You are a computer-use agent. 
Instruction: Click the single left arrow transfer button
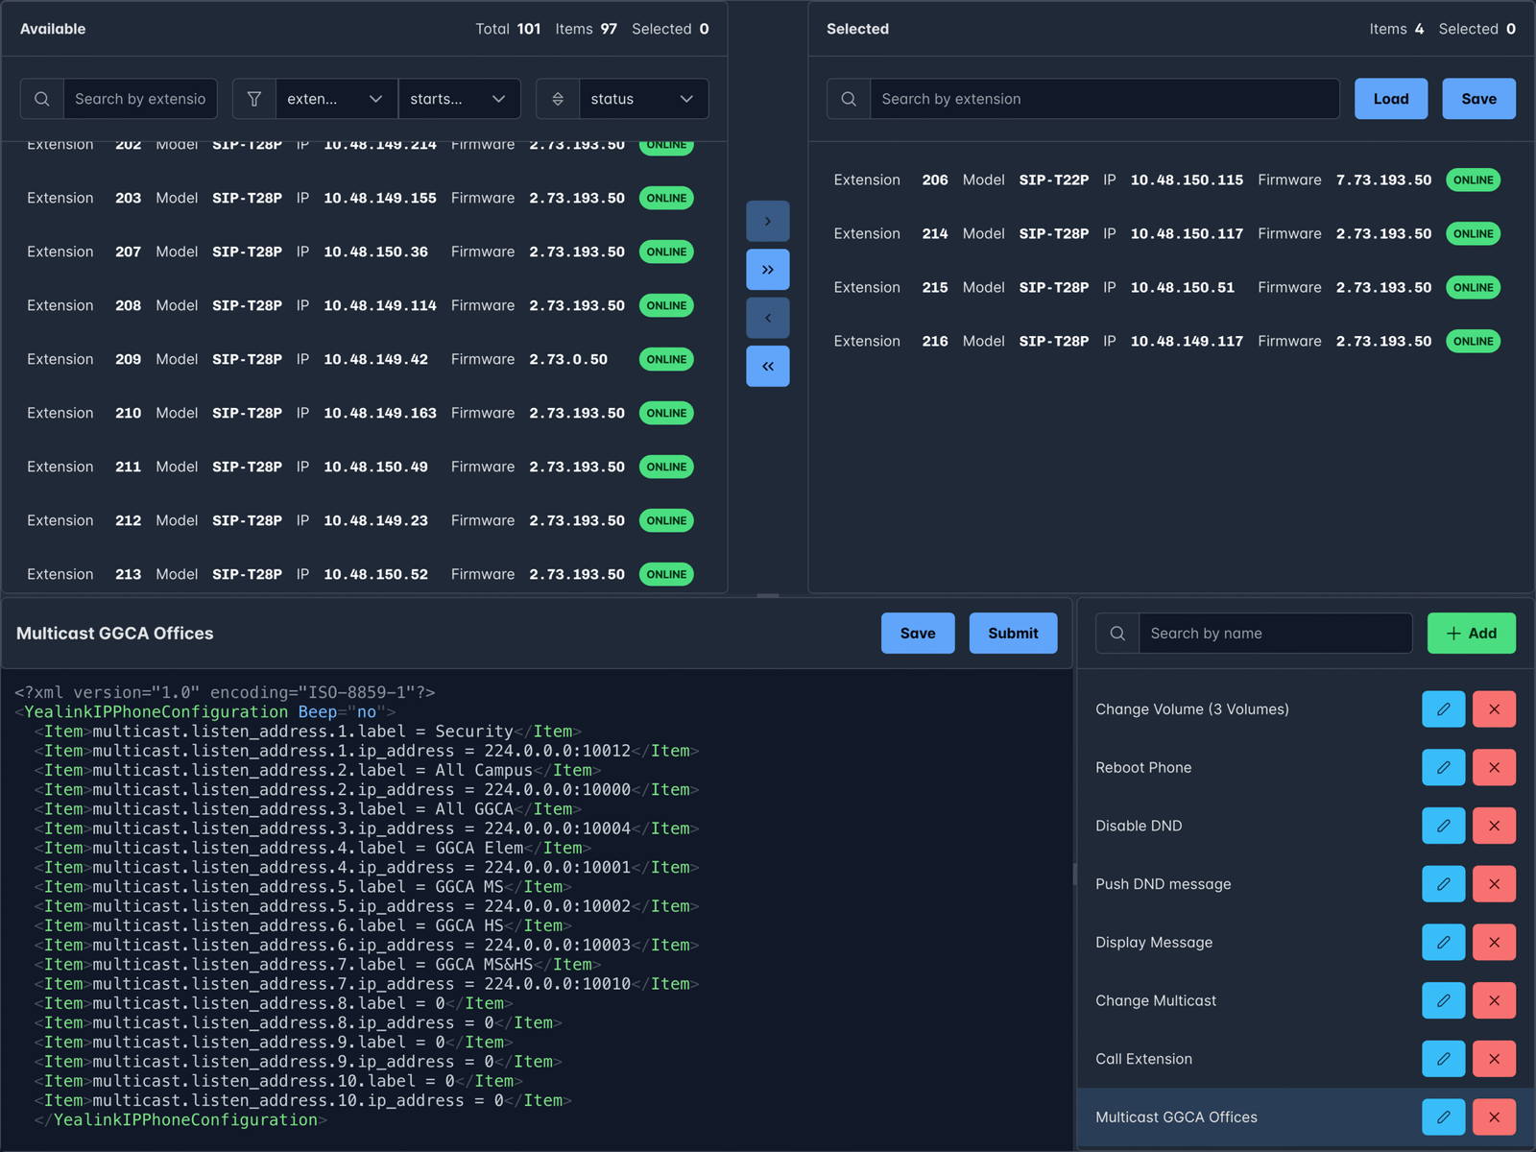pyautogui.click(x=767, y=318)
